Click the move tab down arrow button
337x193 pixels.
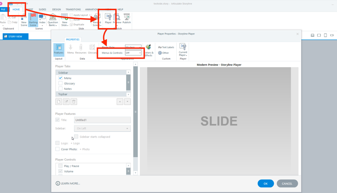tap(128, 102)
